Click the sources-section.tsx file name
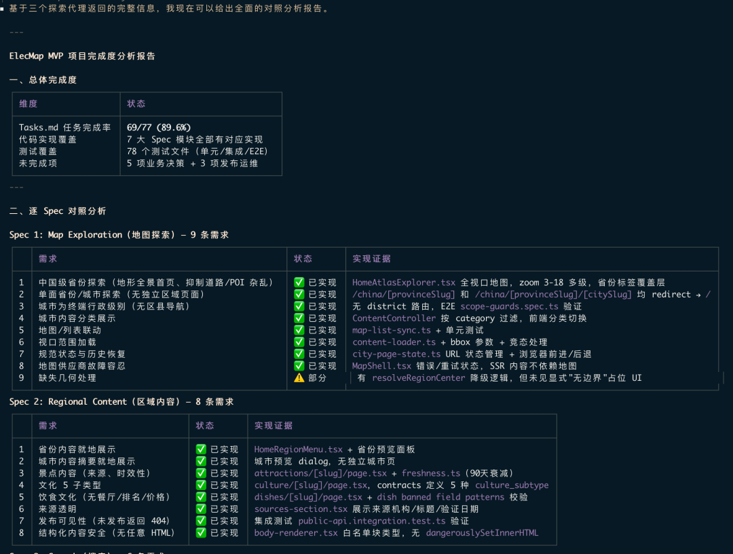This screenshot has width=733, height=554. (301, 509)
